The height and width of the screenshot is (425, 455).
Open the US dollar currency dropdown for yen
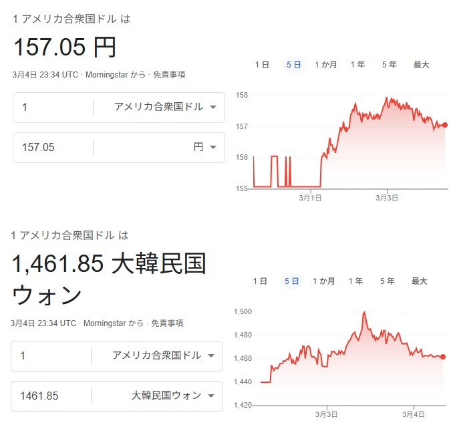tap(164, 107)
